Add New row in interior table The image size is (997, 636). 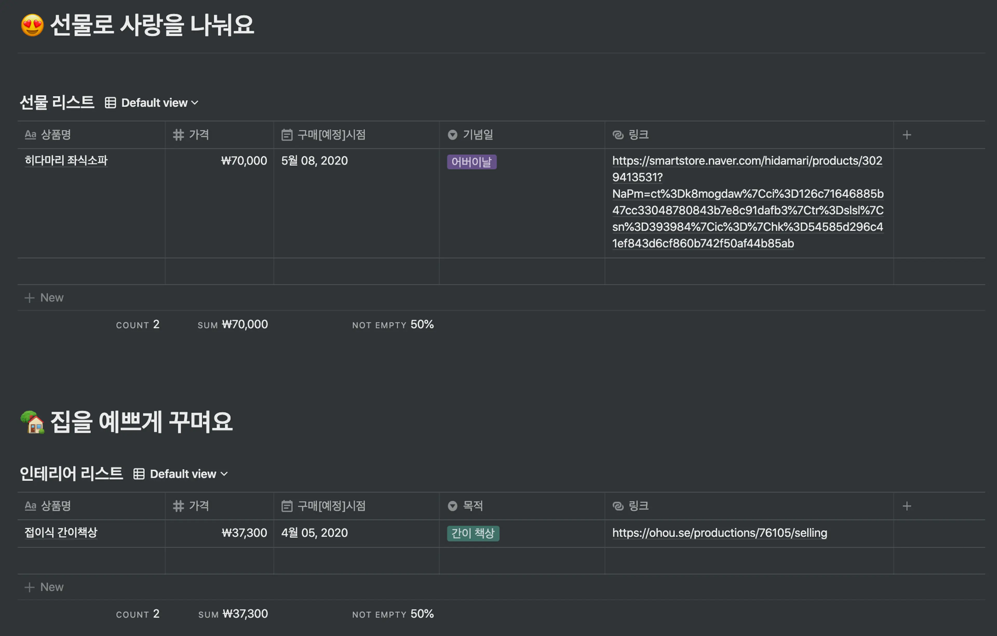coord(44,587)
